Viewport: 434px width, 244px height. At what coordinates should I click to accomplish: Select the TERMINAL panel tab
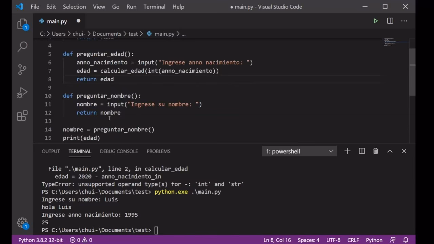click(x=80, y=151)
